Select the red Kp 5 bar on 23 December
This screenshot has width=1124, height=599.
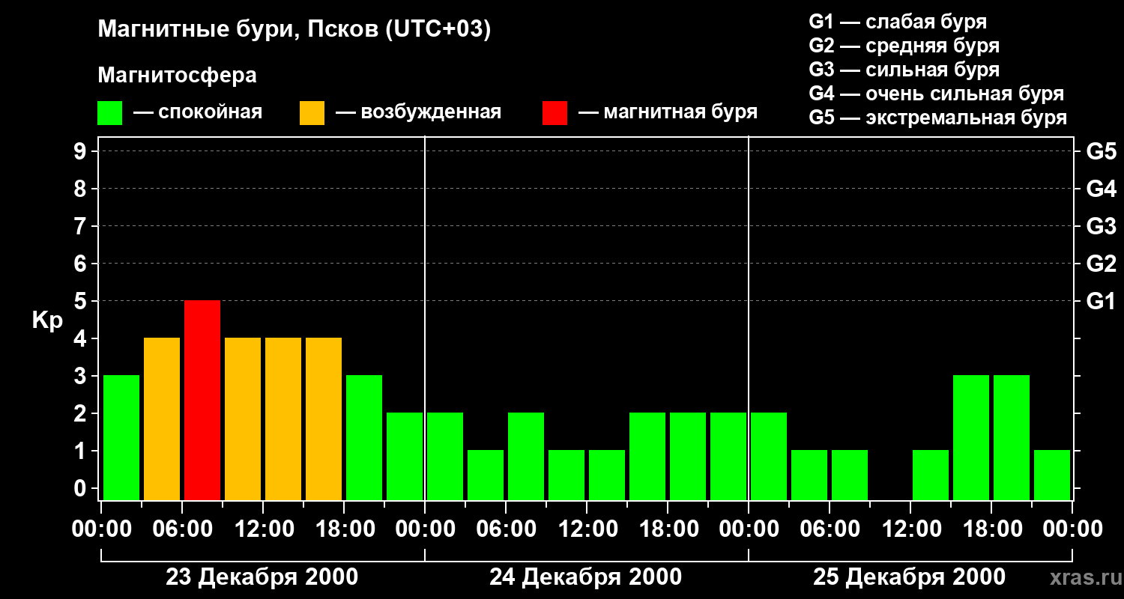tap(202, 400)
